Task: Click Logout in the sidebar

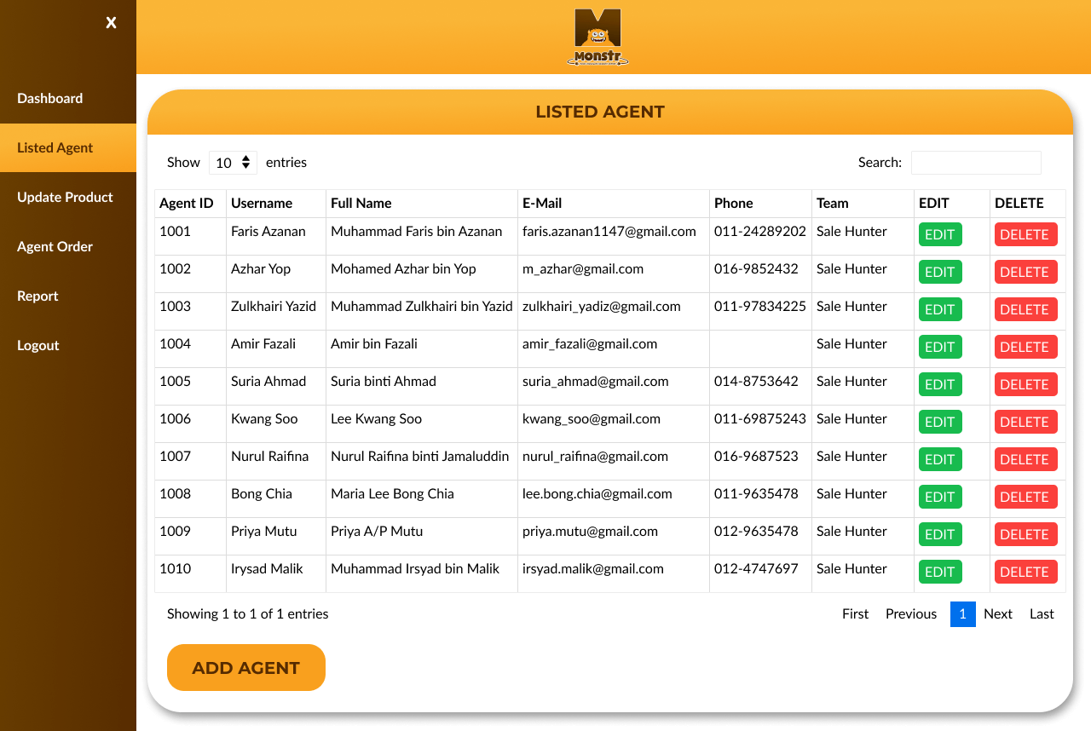Action: pyautogui.click(x=38, y=345)
